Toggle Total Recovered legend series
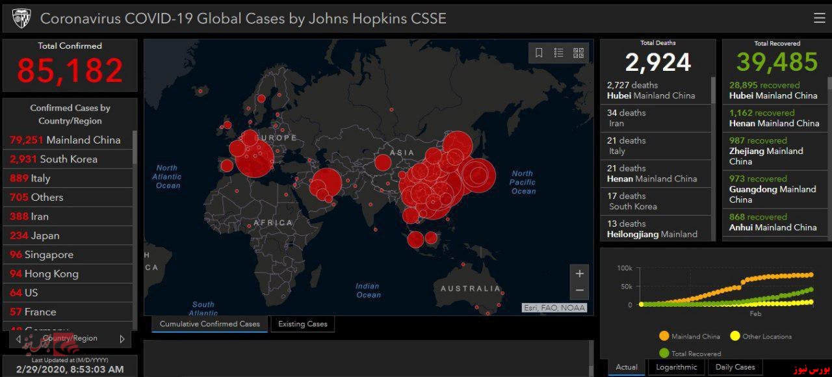Image resolution: width=832 pixels, height=377 pixels. coord(690,354)
